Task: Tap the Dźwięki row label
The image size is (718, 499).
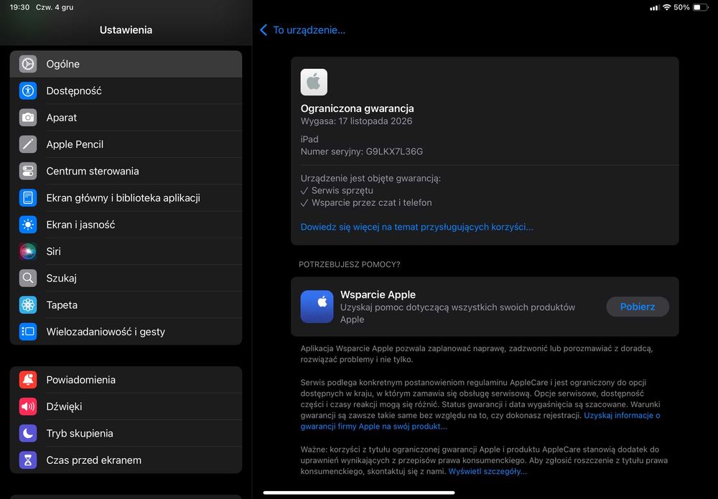Action: click(64, 406)
